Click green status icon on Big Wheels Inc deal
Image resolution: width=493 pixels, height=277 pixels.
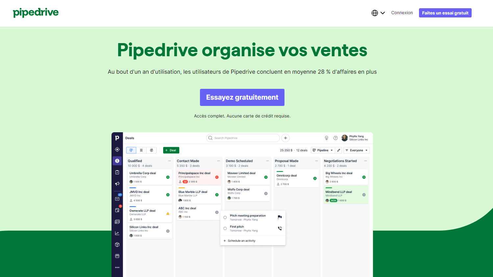click(364, 177)
